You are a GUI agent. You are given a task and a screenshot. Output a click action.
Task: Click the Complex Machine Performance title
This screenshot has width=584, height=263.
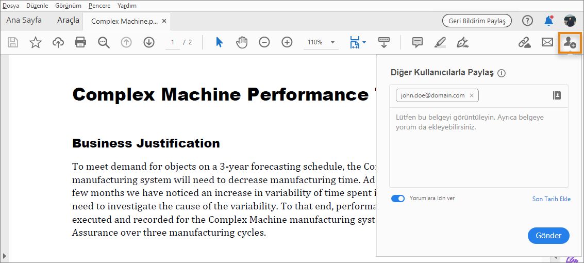[x=221, y=94]
